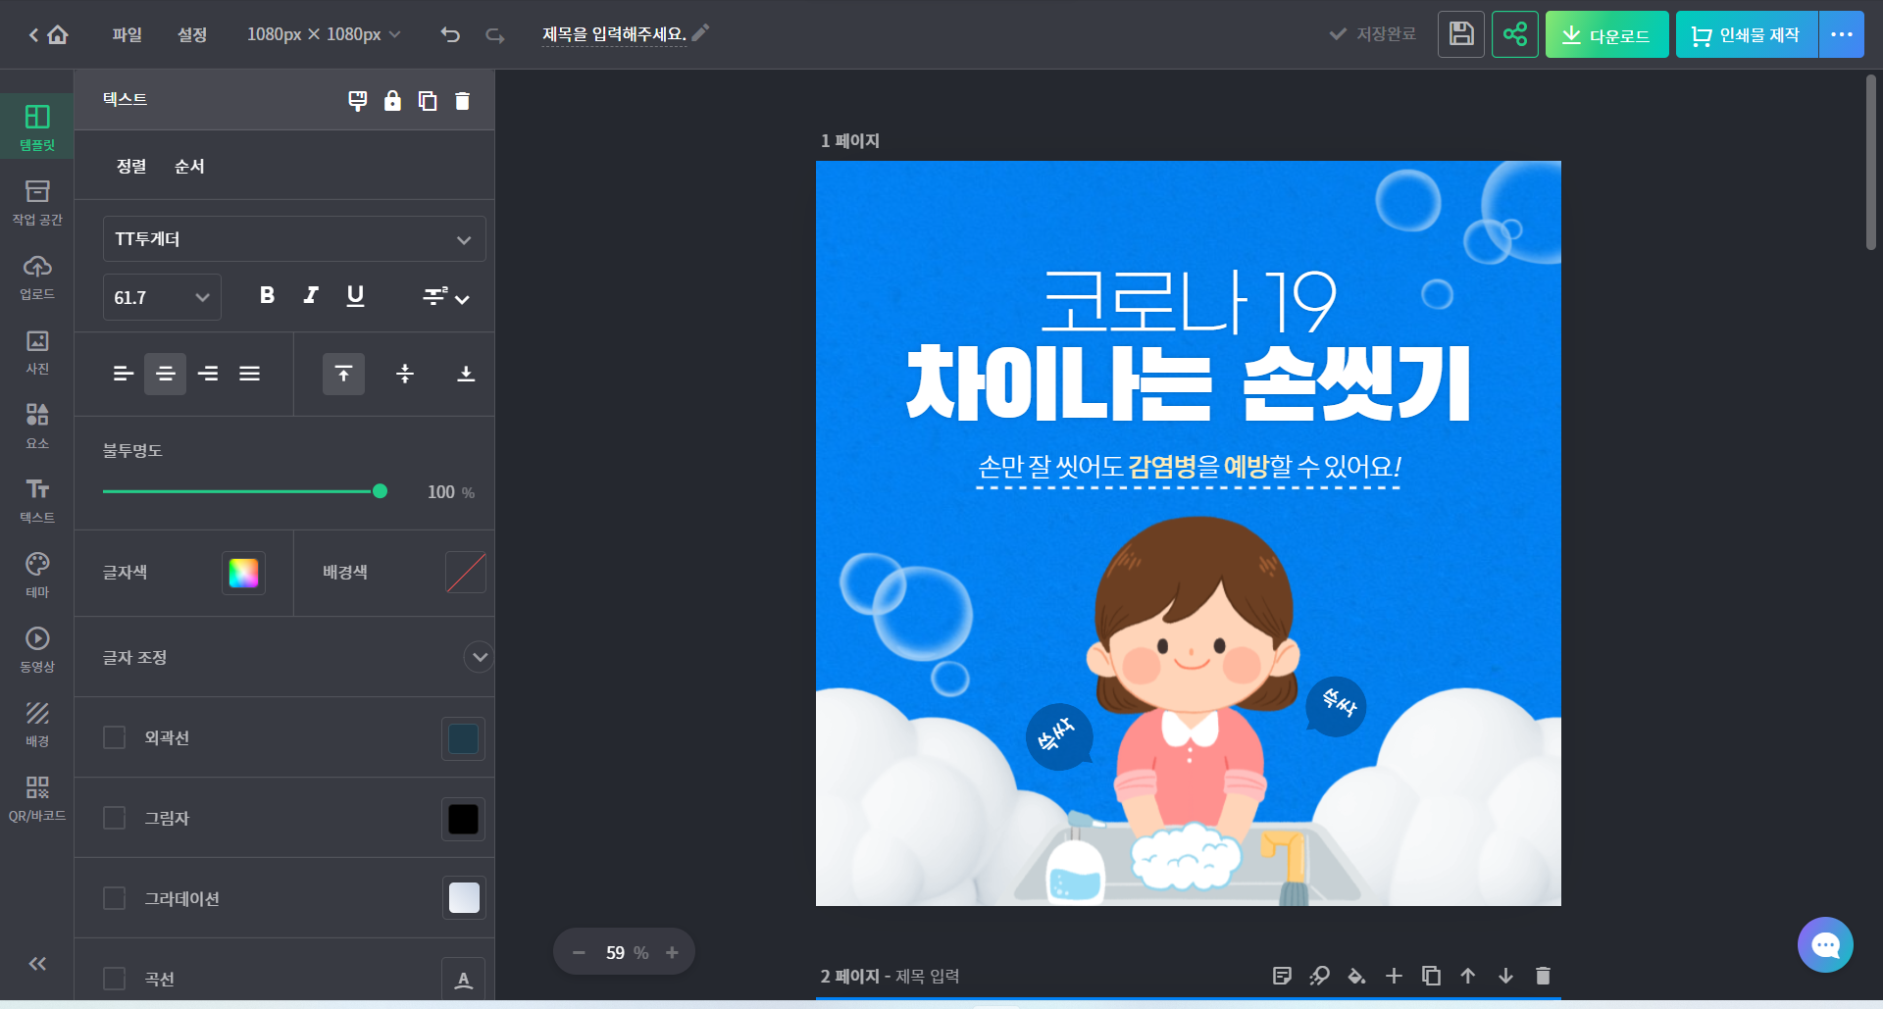Viewport: 1883px width, 1009px height.
Task: Set vertical align to top
Action: [x=343, y=374]
